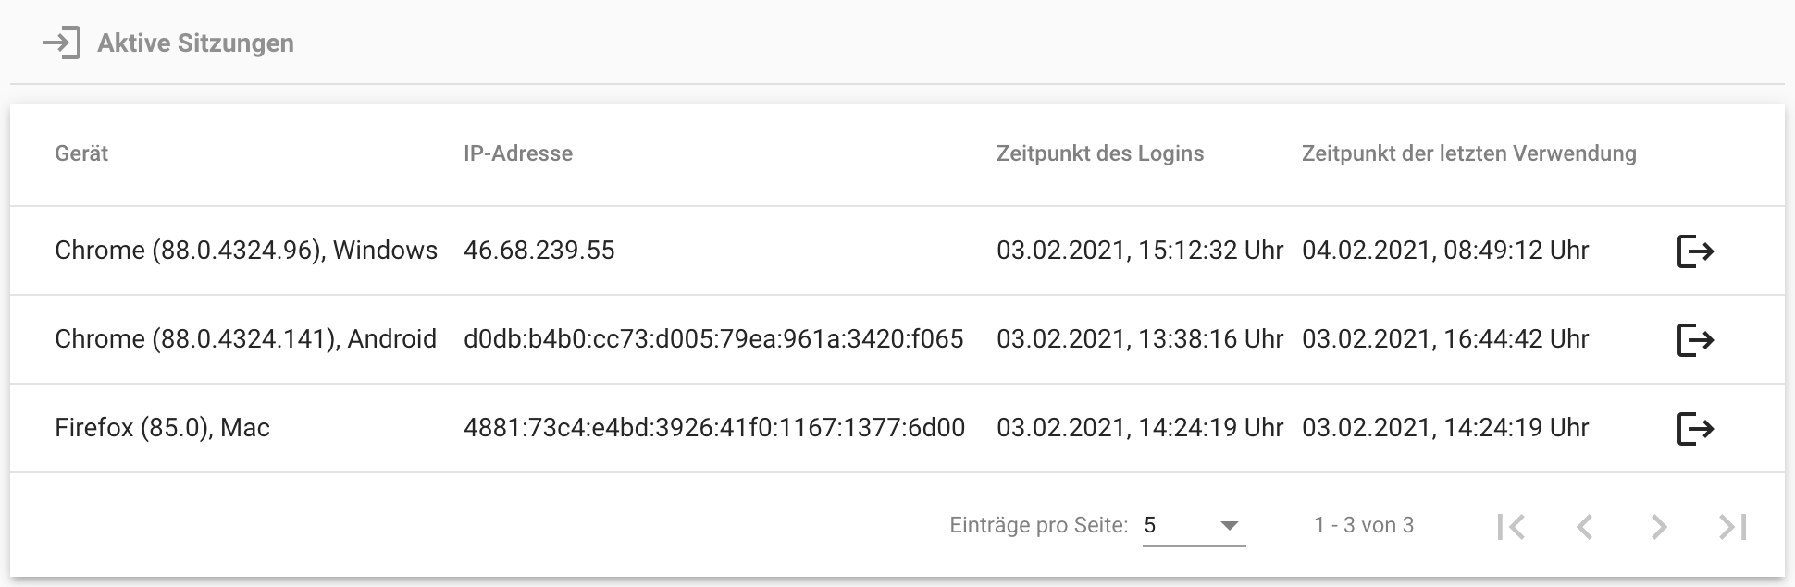
Task: Jump to the last page
Action: 1732,526
